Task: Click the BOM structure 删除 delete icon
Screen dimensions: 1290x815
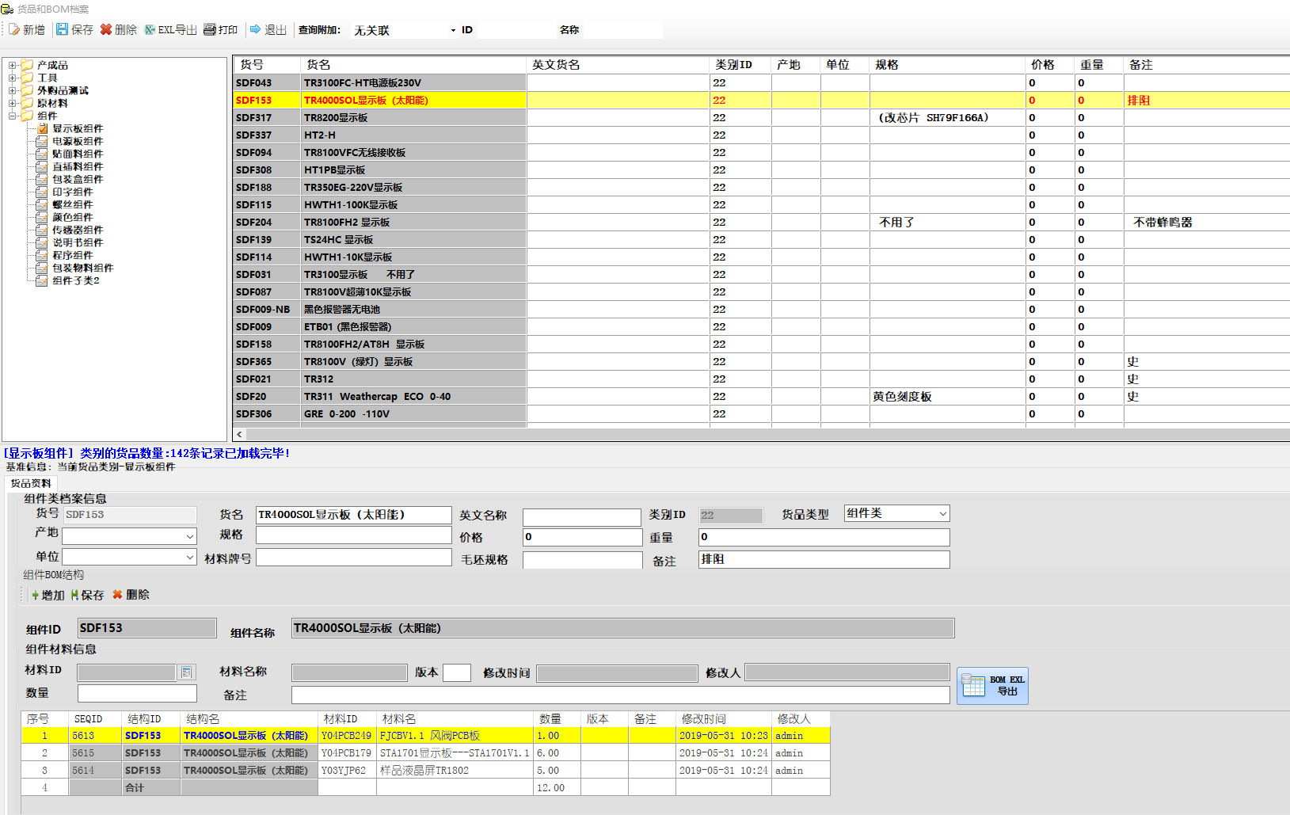Action: pyautogui.click(x=117, y=595)
